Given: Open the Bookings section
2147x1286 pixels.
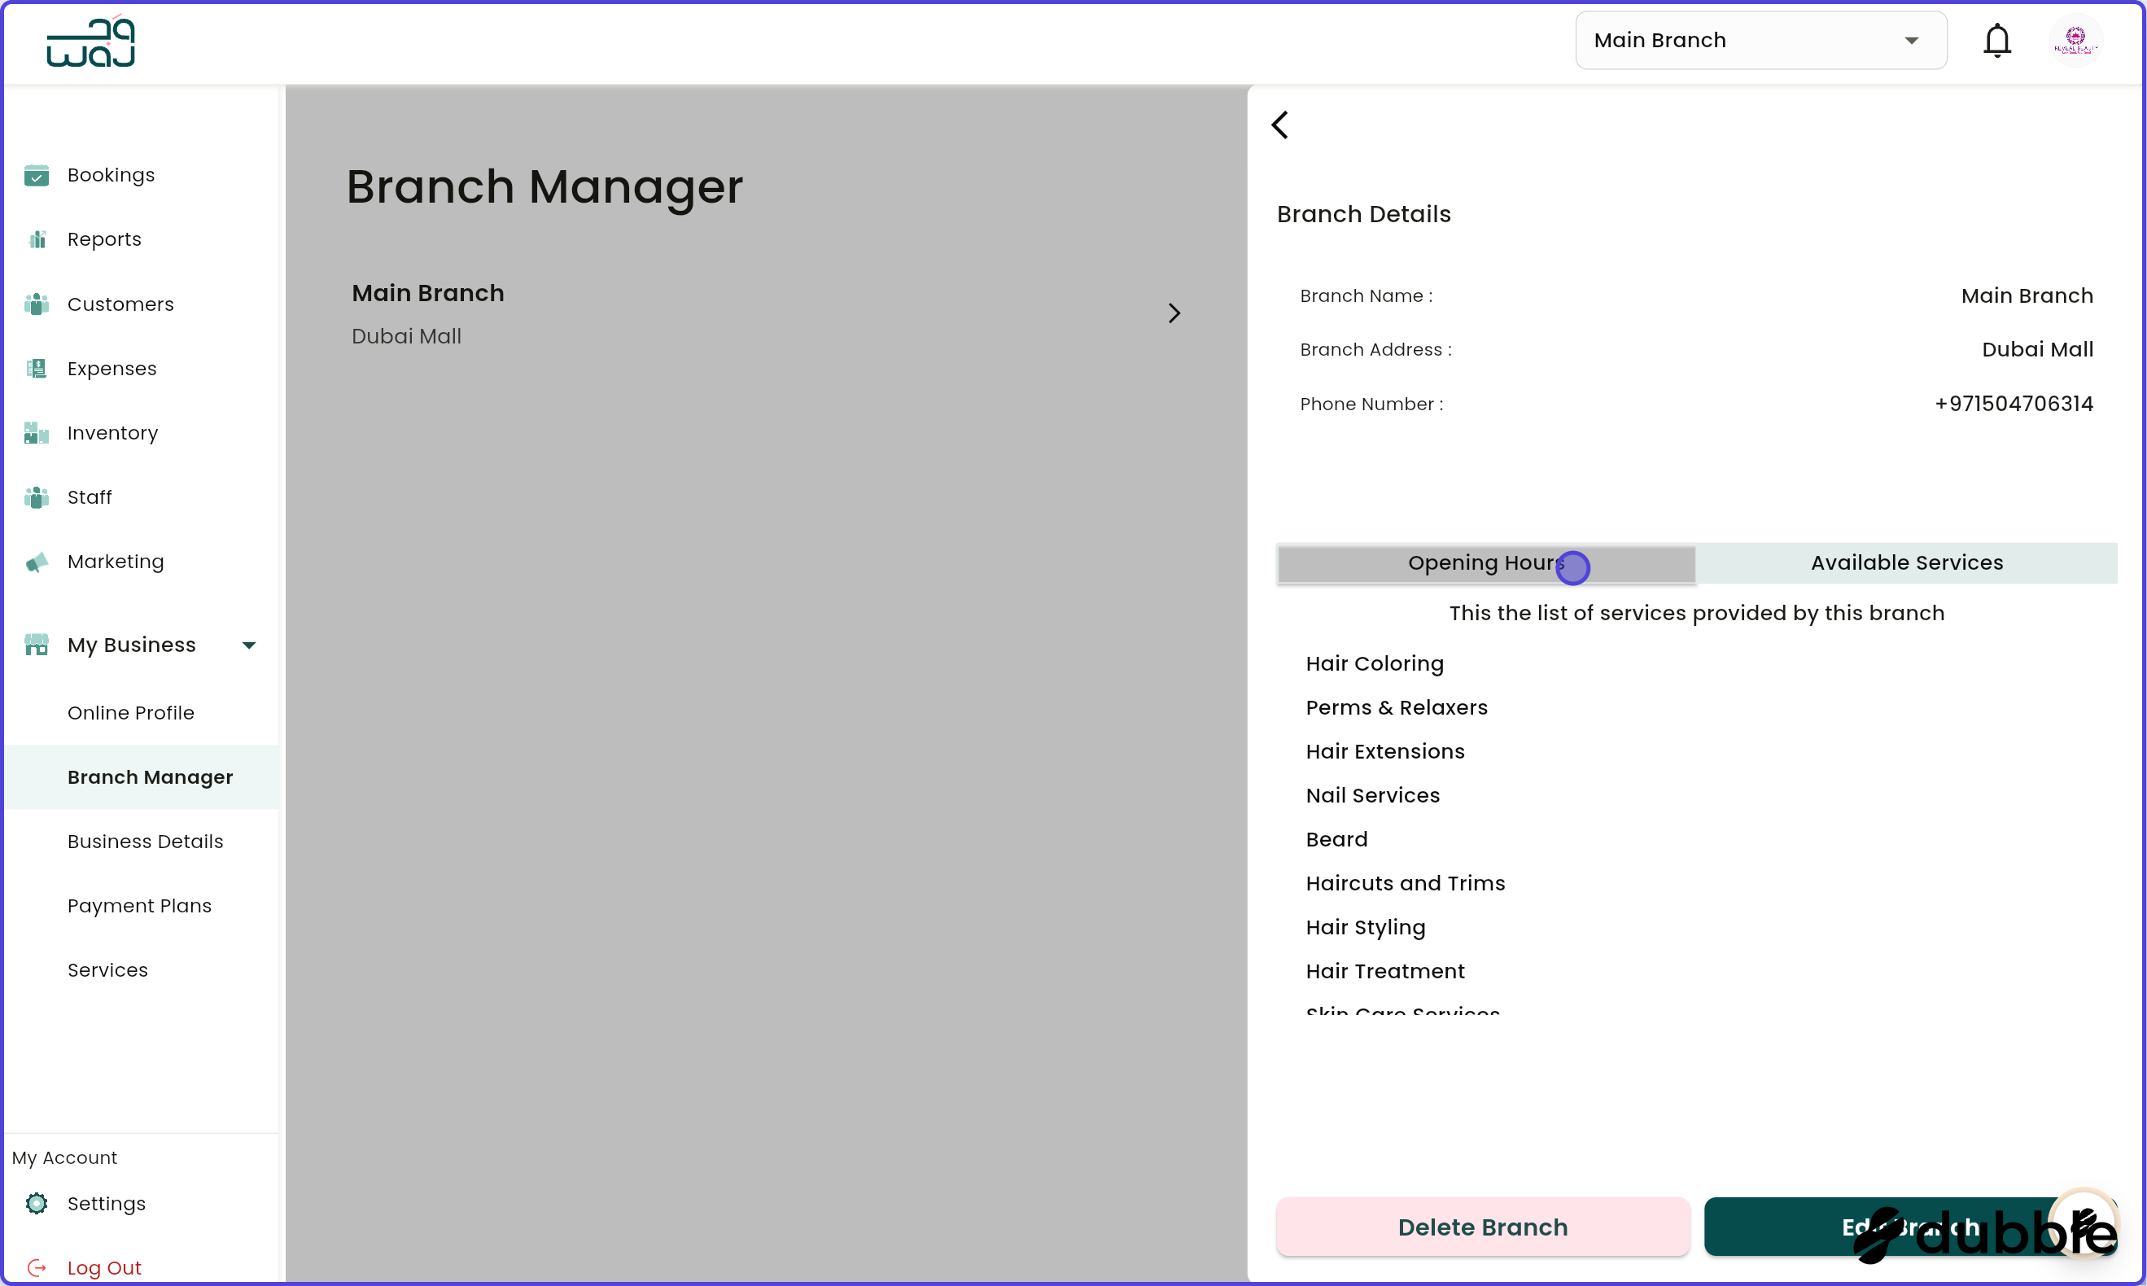Looking at the screenshot, I should (111, 174).
